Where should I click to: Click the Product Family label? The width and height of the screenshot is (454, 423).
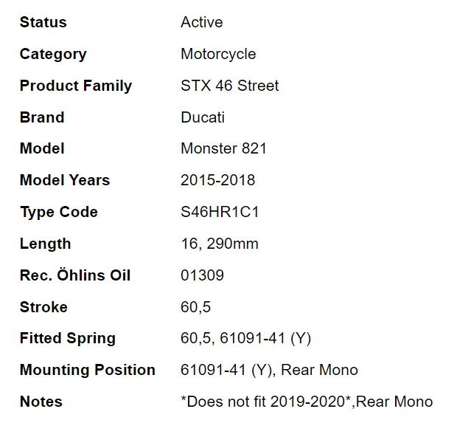[75, 86]
